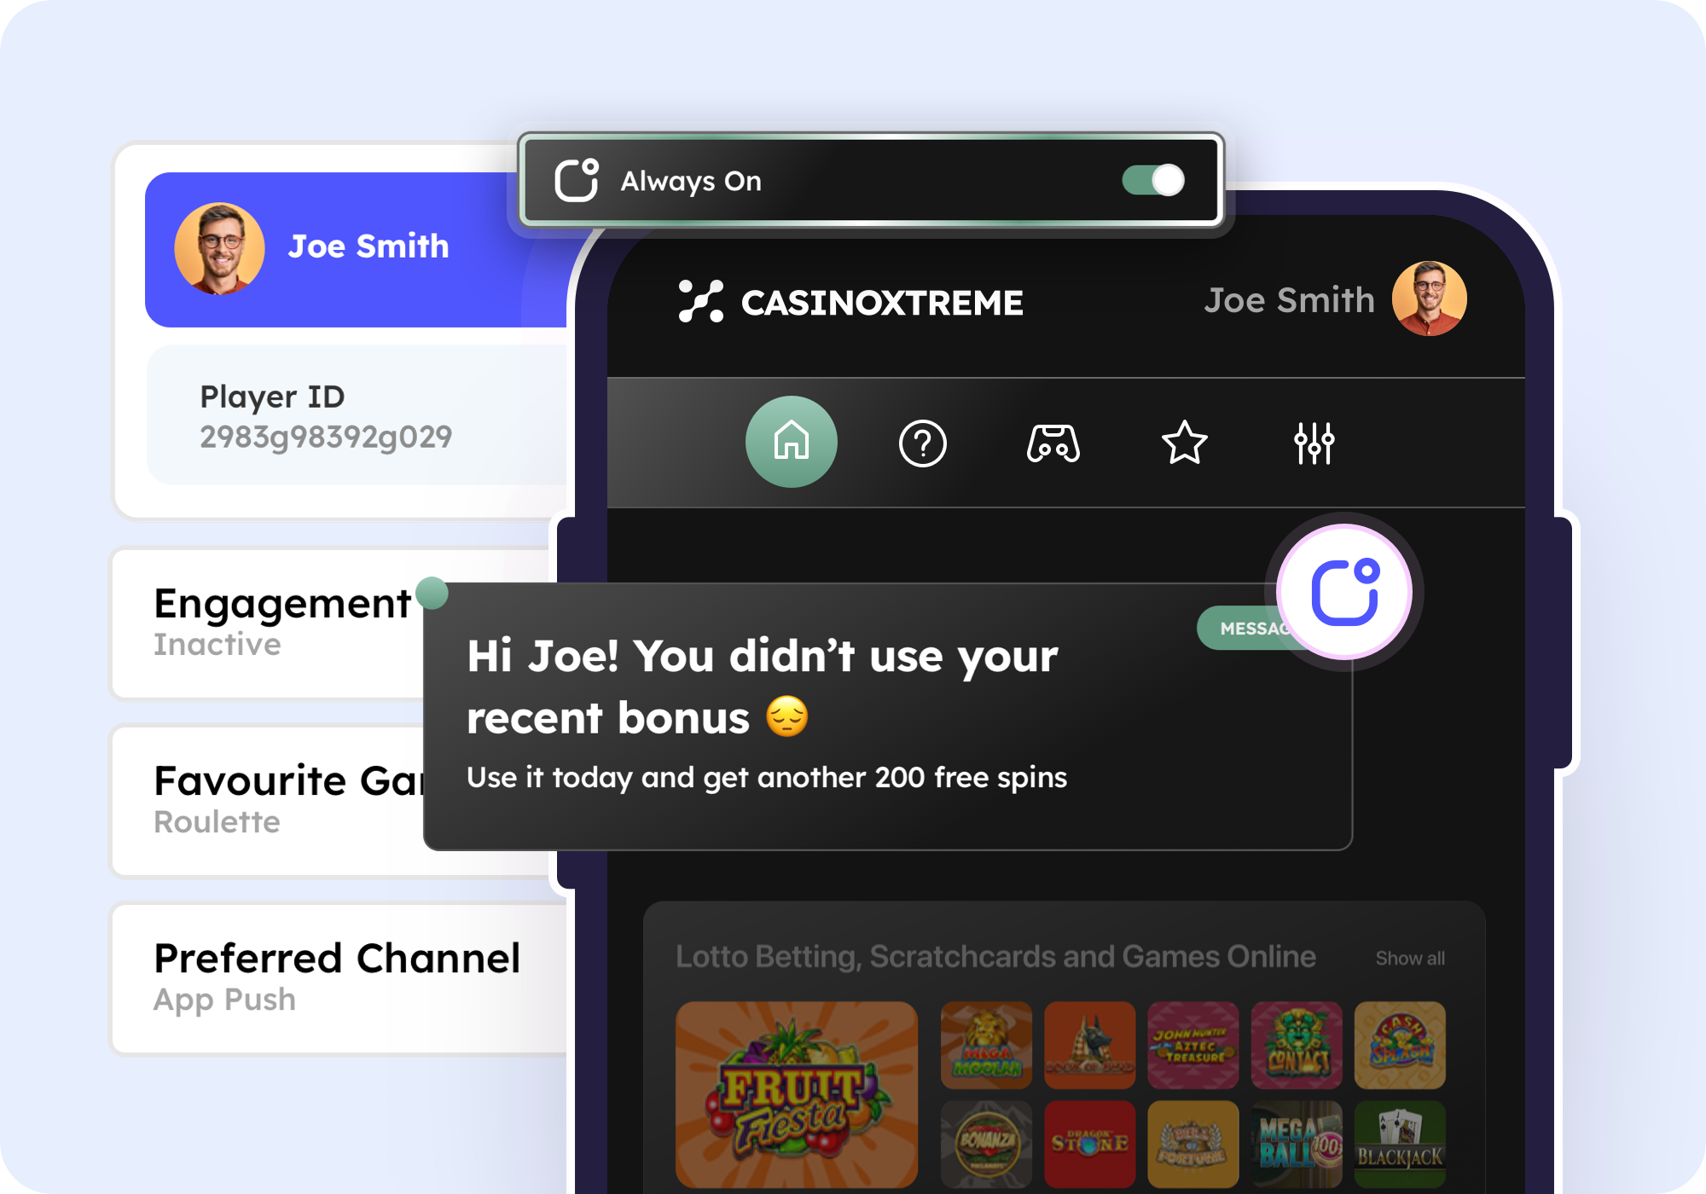This screenshot has width=1706, height=1194.
Task: Open the Blackjack game thumbnail
Action: point(1400,1144)
